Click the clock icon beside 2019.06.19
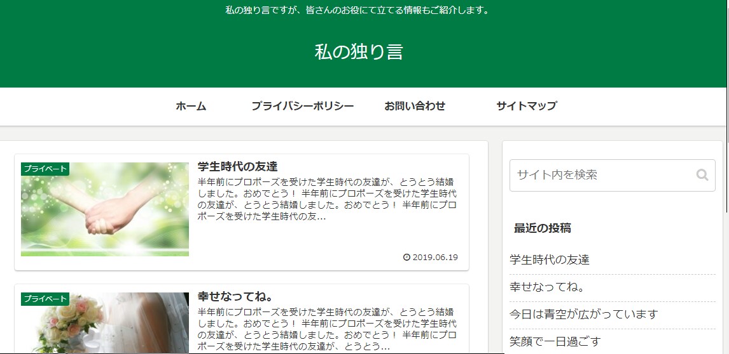Image resolution: width=729 pixels, height=354 pixels. [x=407, y=257]
